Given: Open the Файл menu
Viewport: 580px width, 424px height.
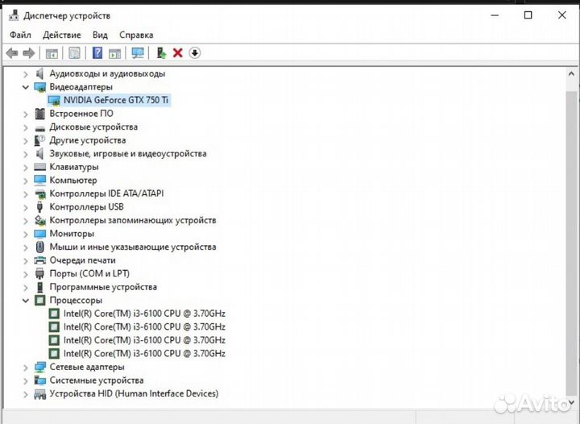Looking at the screenshot, I should tap(20, 35).
